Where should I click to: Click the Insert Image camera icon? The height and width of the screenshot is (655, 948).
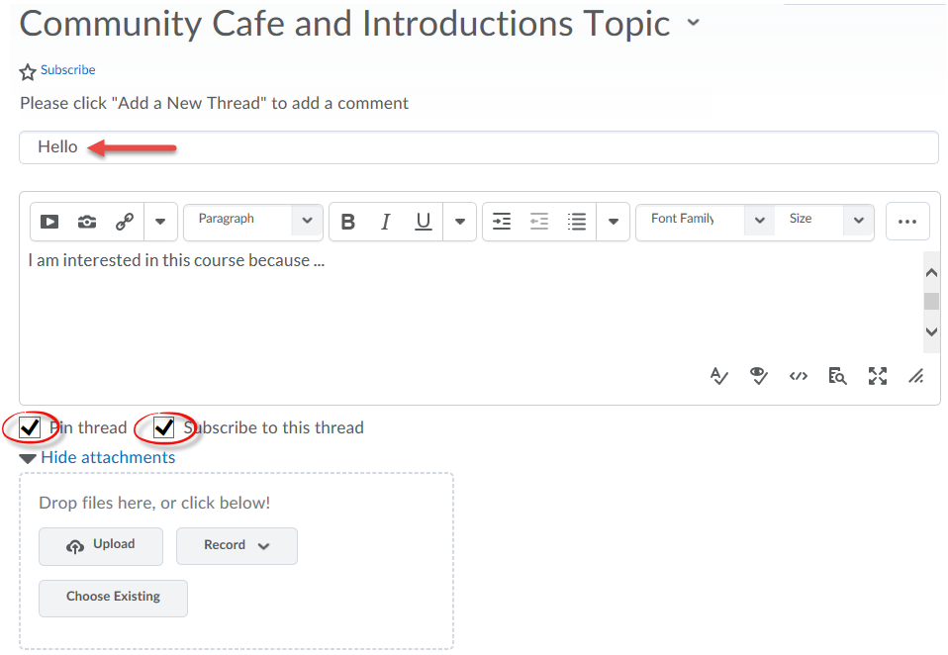point(87,222)
